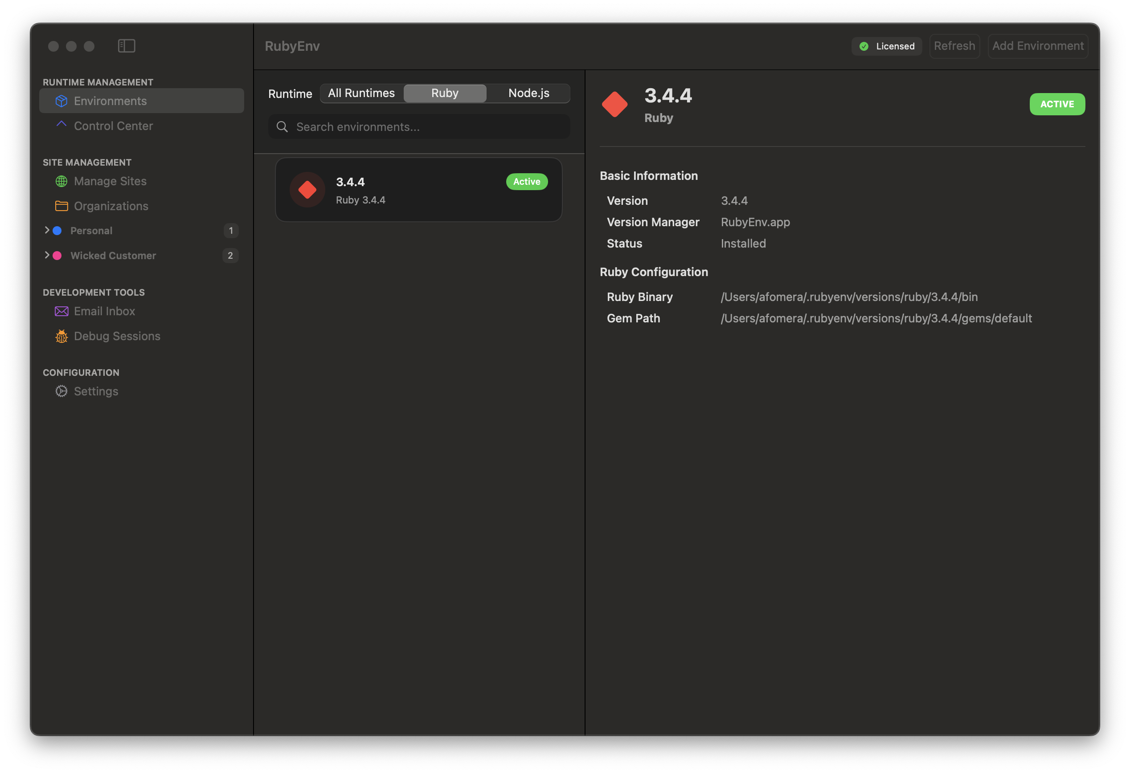Image resolution: width=1130 pixels, height=773 pixels.
Task: Click the Ruby gem icon in list card
Action: coord(307,190)
